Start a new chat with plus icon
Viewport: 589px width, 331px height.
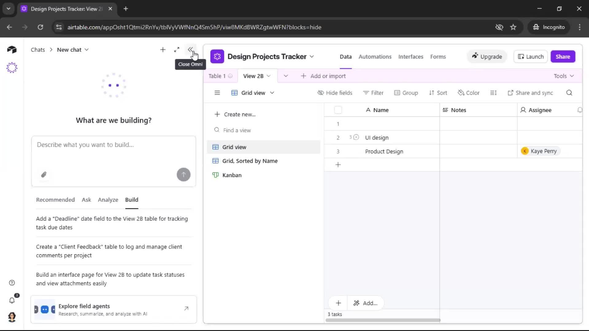pos(163,50)
